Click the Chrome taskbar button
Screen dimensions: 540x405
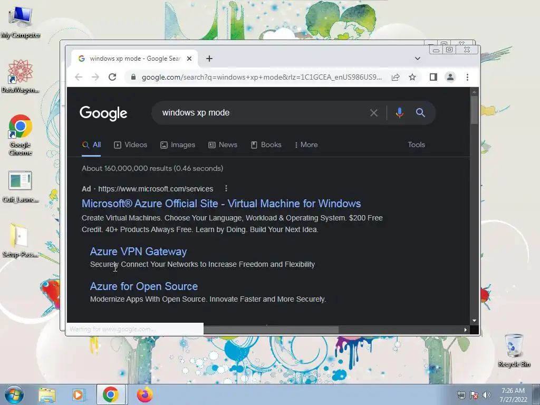(x=111, y=394)
